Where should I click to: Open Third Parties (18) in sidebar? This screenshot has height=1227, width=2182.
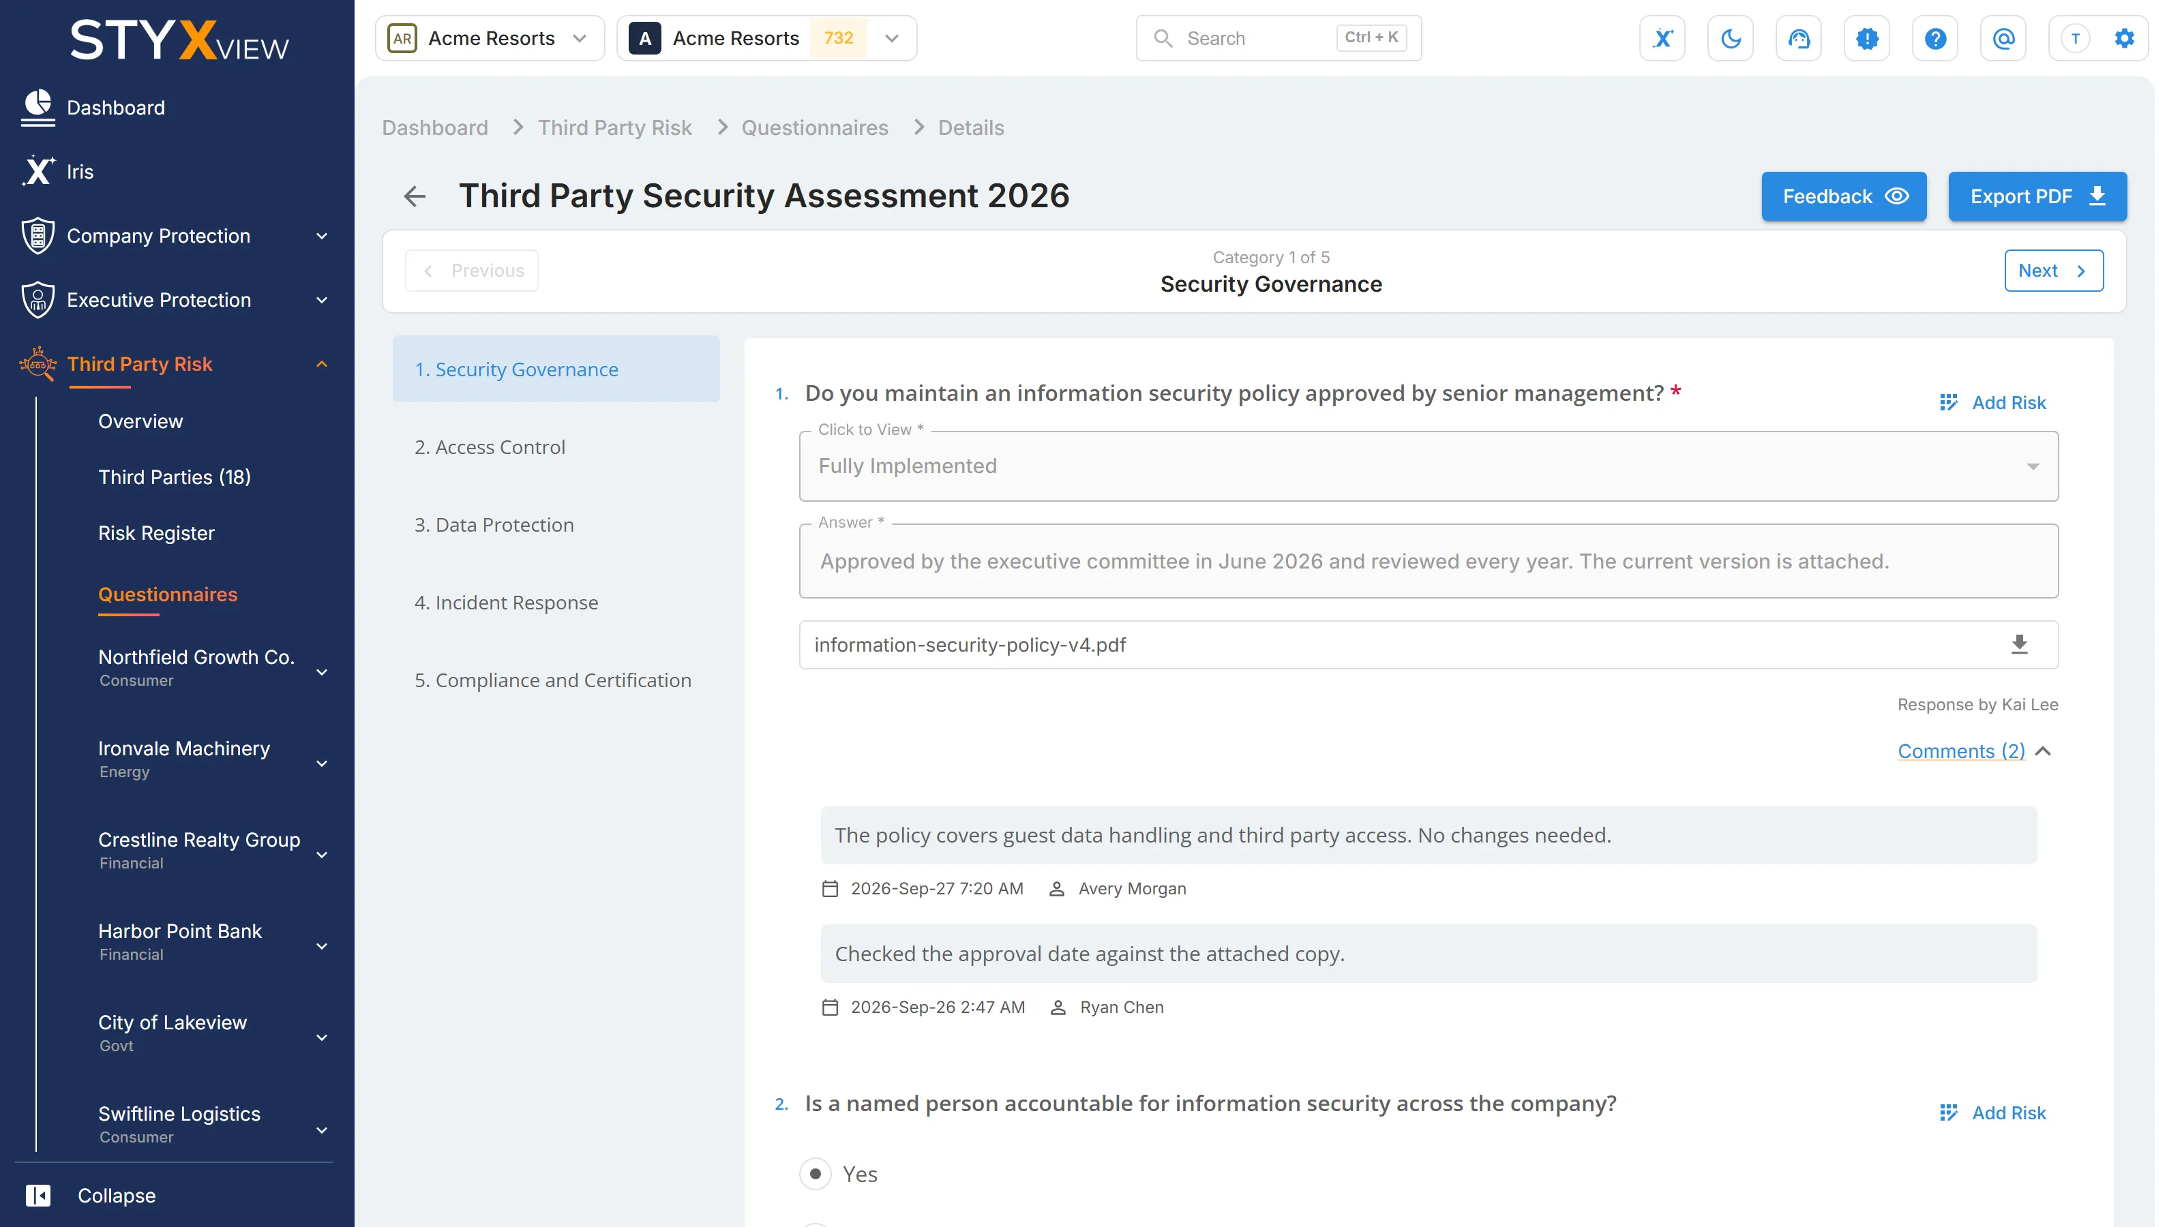click(x=175, y=478)
